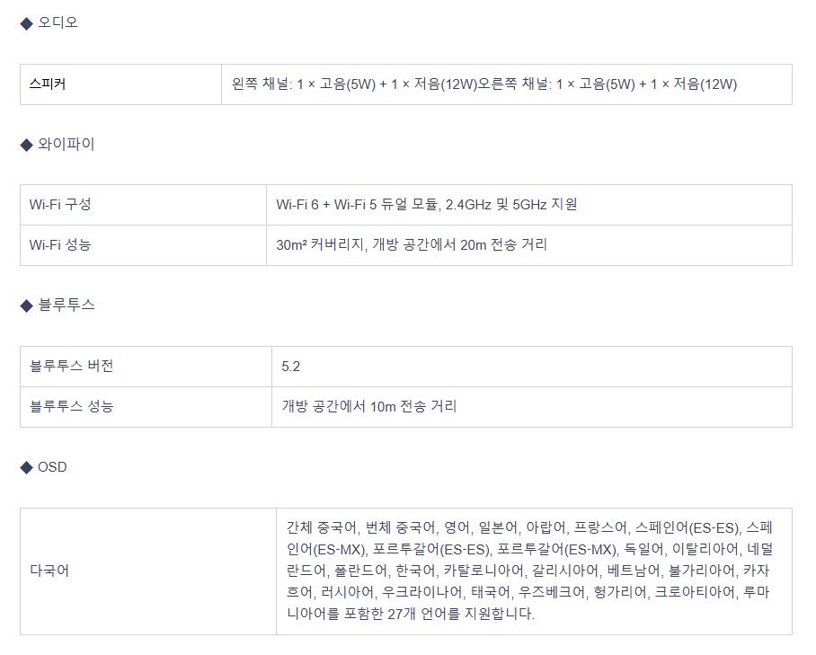Click the 다국어 row label
The image size is (816, 655).
tap(49, 571)
